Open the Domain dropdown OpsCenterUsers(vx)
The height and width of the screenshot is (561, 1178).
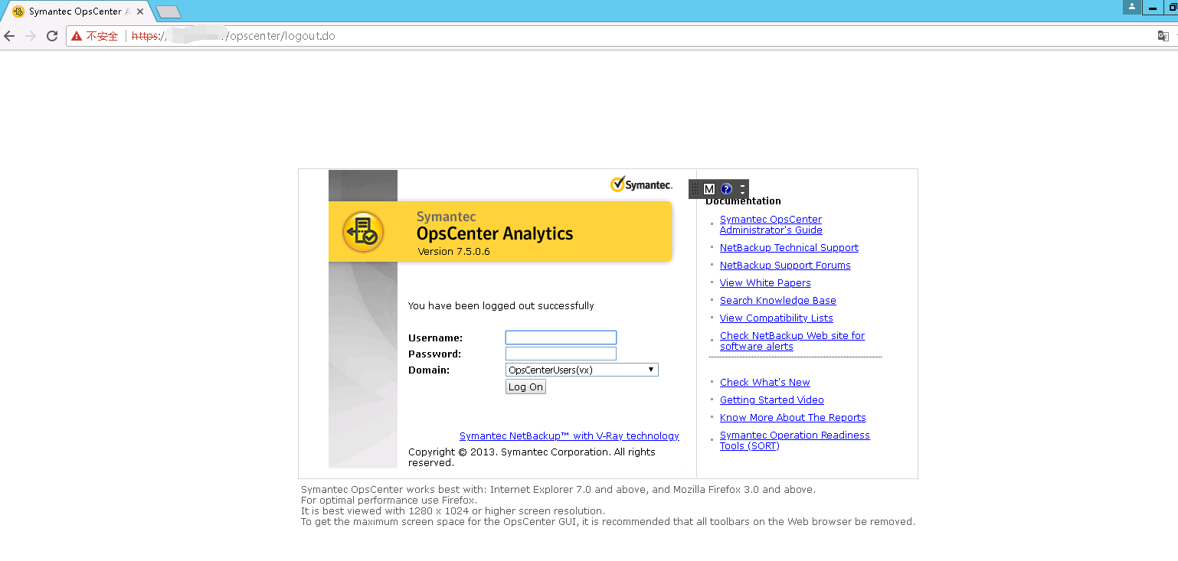tap(582, 370)
